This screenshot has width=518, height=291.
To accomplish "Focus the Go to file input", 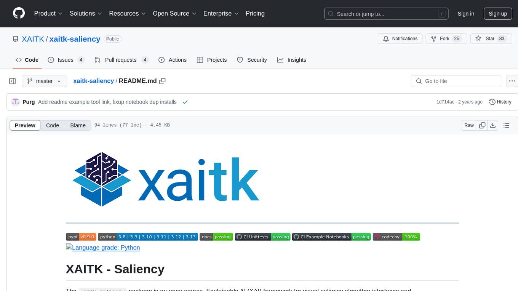I will (x=456, y=81).
